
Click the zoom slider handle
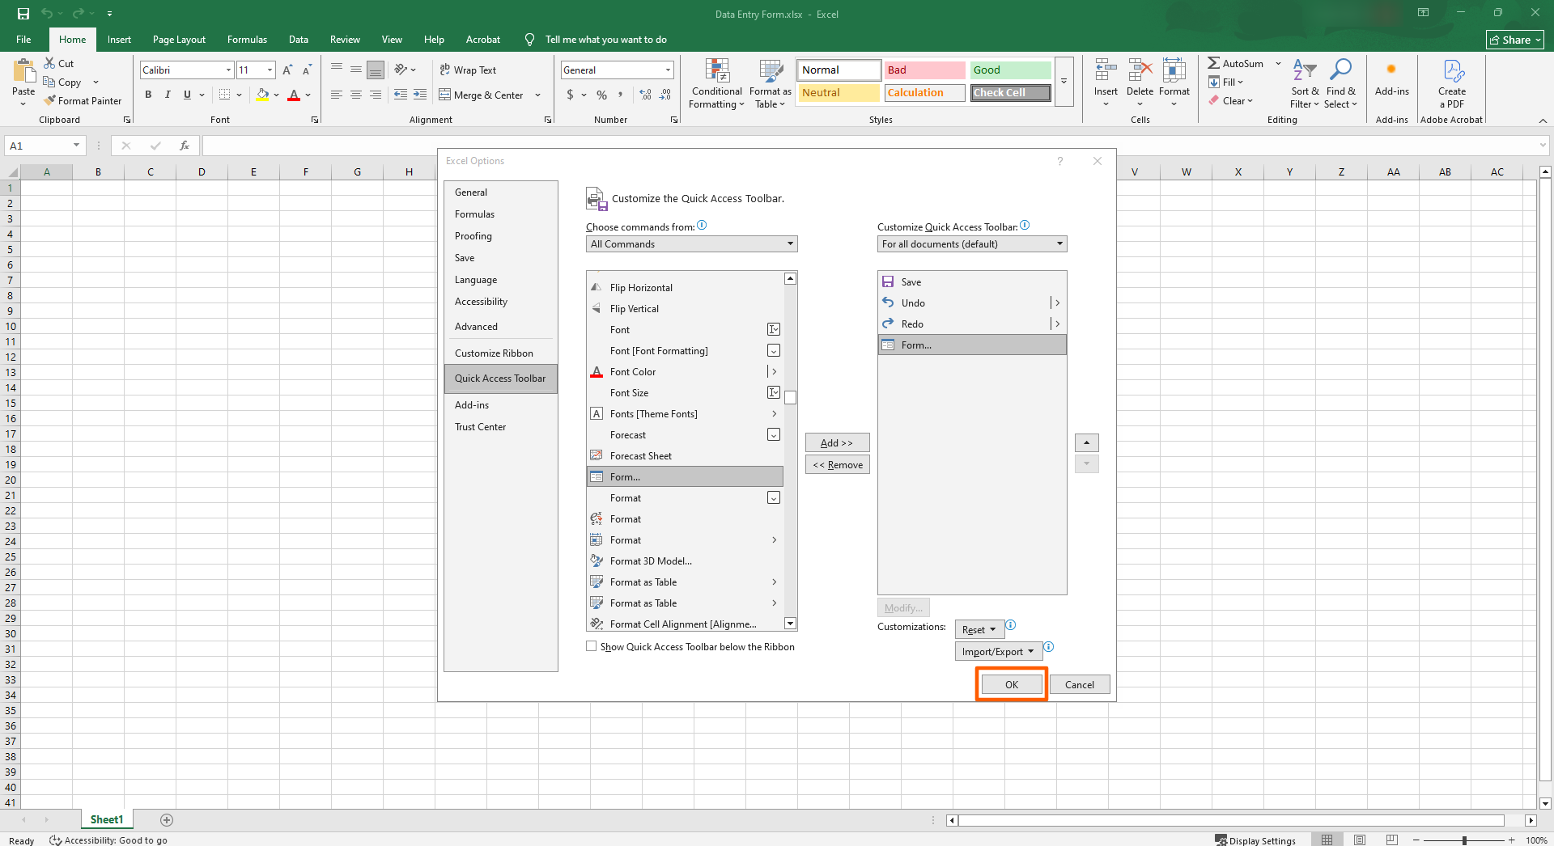pyautogui.click(x=1464, y=840)
